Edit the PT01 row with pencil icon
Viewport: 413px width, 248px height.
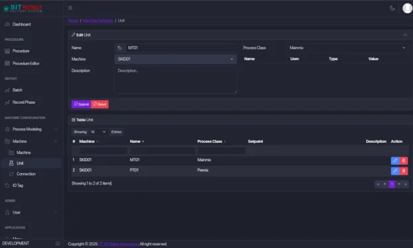coord(395,171)
